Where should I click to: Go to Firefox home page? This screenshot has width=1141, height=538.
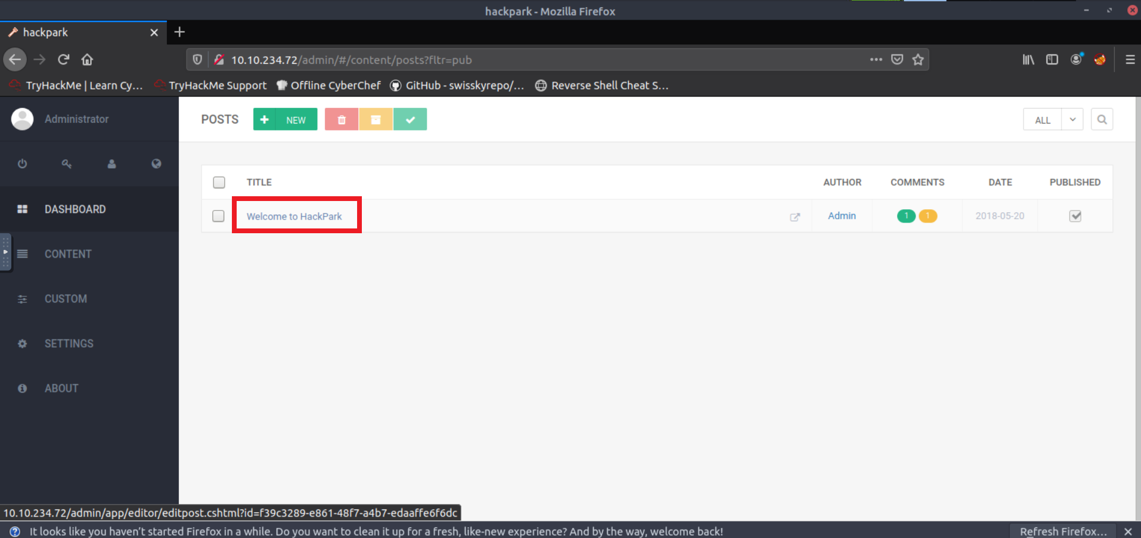(87, 60)
